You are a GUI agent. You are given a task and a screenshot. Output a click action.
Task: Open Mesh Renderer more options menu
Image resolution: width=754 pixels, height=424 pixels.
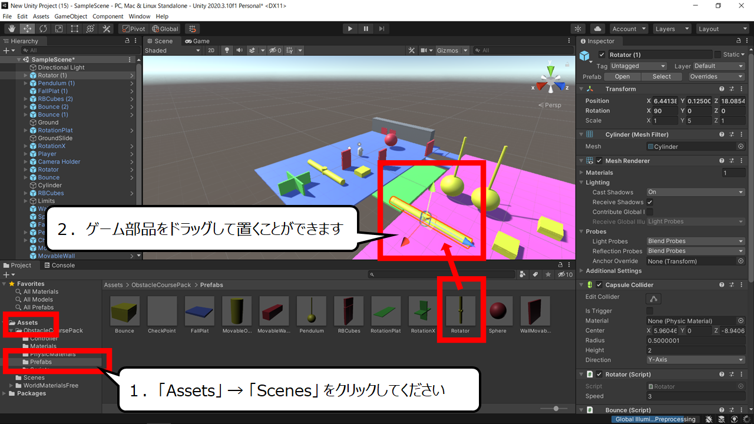[x=741, y=161]
